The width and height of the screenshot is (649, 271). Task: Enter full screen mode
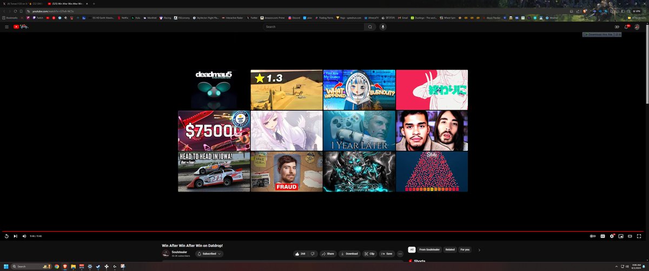tap(640, 236)
